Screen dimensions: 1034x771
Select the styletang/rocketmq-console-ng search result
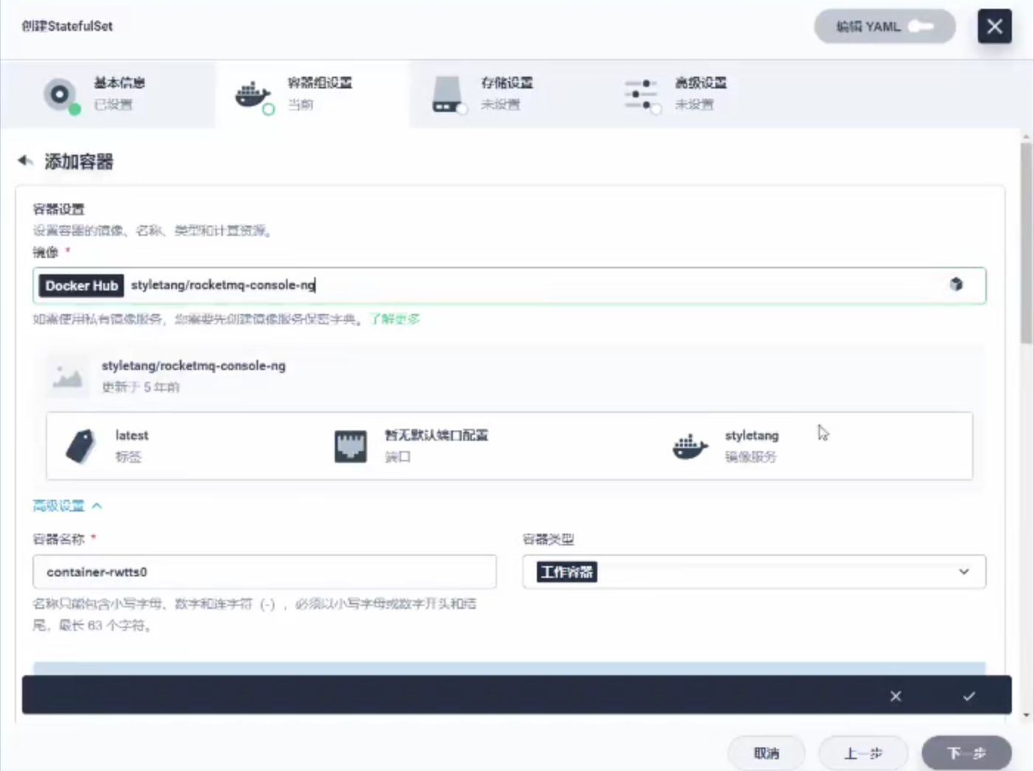pos(193,366)
